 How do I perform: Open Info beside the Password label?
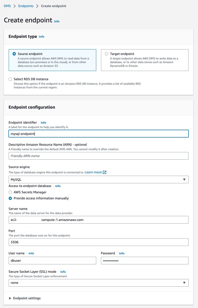(121, 253)
